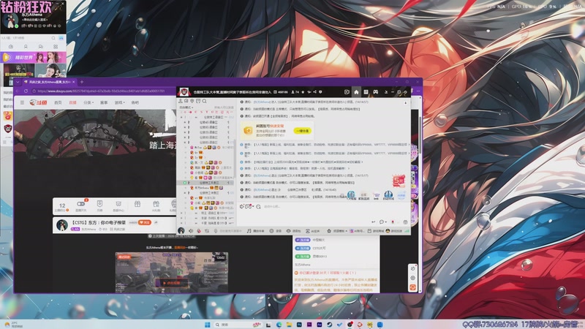Click the 5元 coupon badge in chat
Image resolution: width=585 pixels, height=329 pixels.
tap(398, 181)
